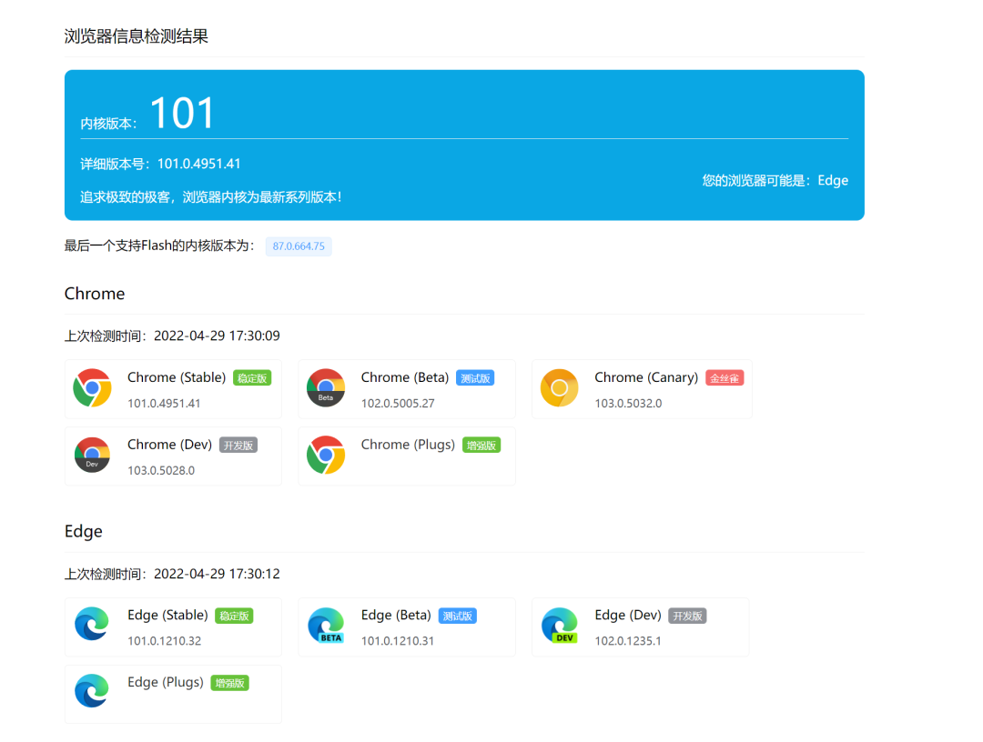Click the Edge Stable logo icon
This screenshot has height=742, width=983.
point(92,625)
